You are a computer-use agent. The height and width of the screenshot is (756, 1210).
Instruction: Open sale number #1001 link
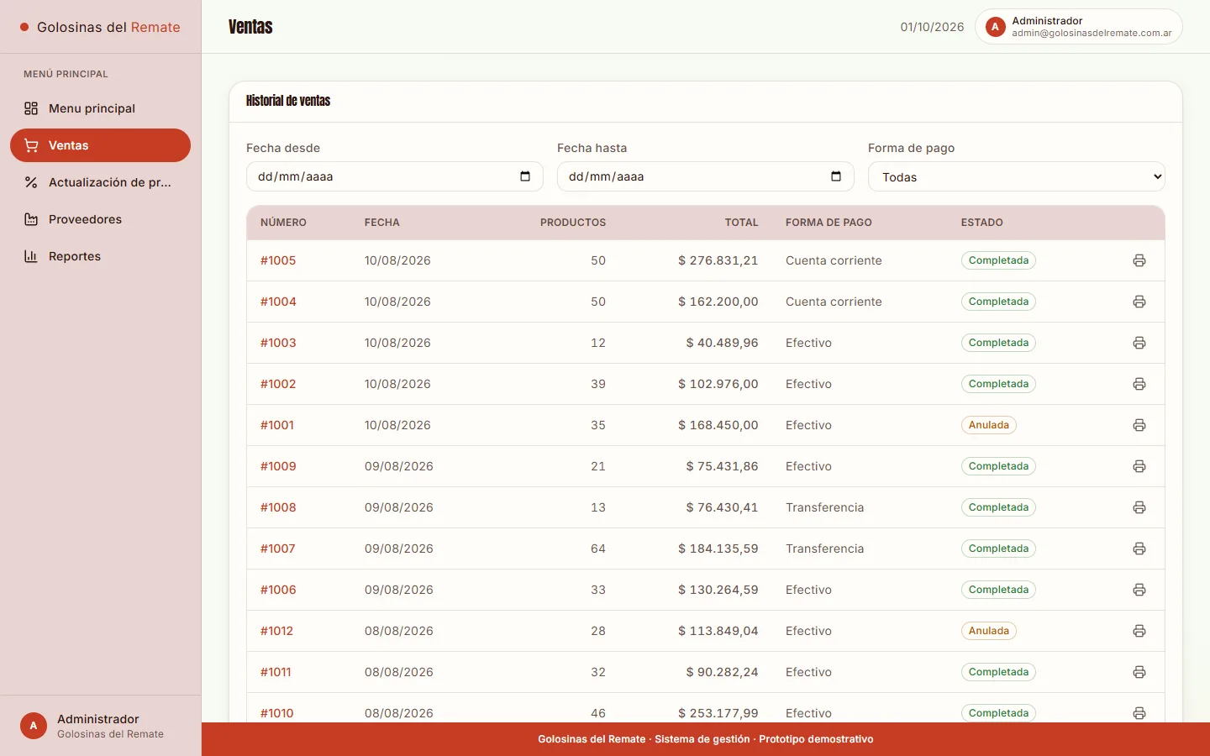click(277, 425)
